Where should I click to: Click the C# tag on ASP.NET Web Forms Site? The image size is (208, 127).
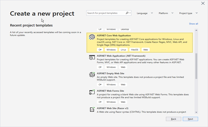click(x=100, y=102)
